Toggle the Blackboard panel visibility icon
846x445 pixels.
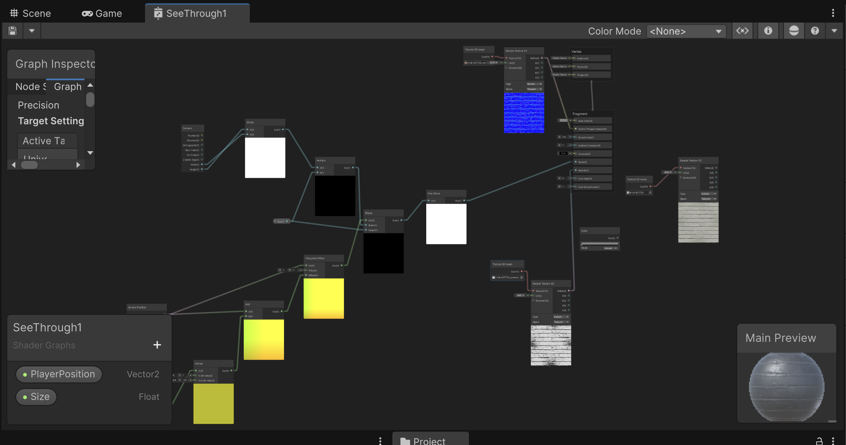point(742,31)
